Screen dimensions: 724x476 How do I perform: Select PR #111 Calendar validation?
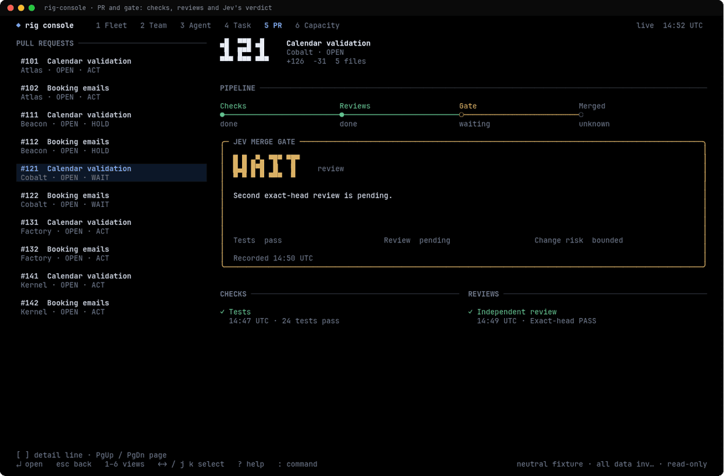[x=111, y=119]
